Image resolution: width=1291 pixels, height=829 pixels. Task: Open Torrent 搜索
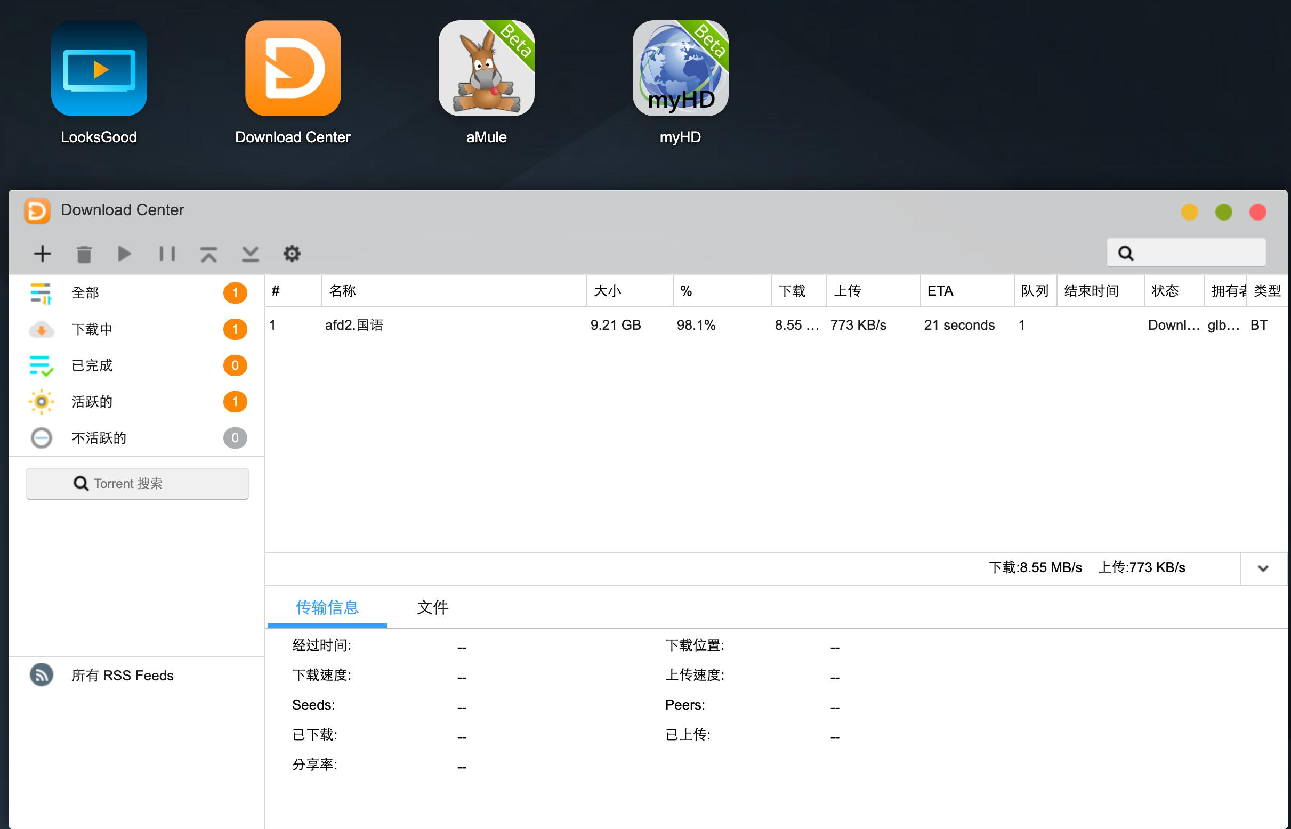coord(138,483)
